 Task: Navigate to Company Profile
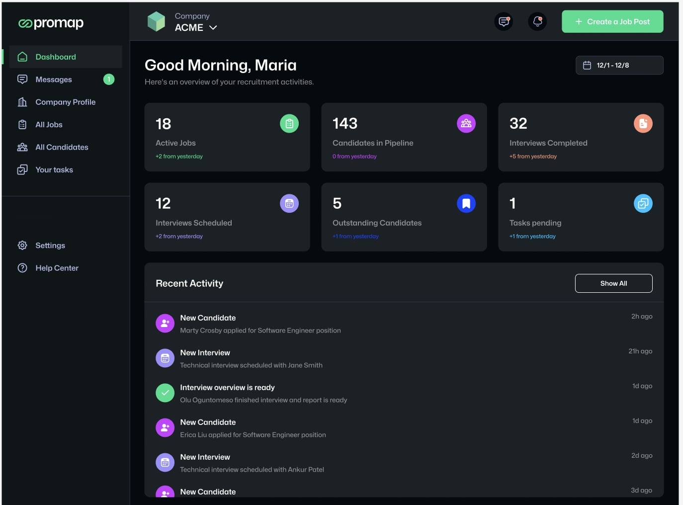pyautogui.click(x=65, y=102)
